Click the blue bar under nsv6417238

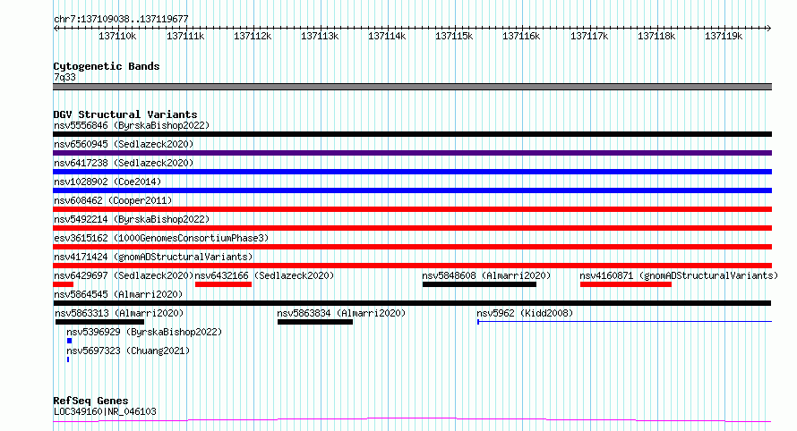[412, 172]
